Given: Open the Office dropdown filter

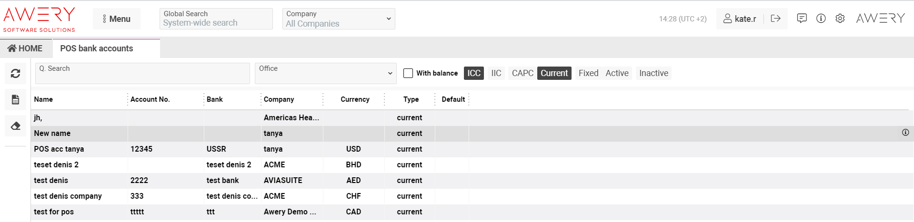Looking at the screenshot, I should pyautogui.click(x=325, y=73).
